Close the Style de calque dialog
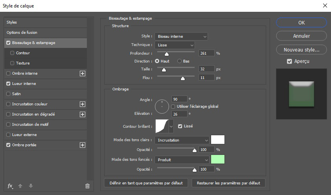Screen dimensions: 331x195 click(x=325, y=6)
